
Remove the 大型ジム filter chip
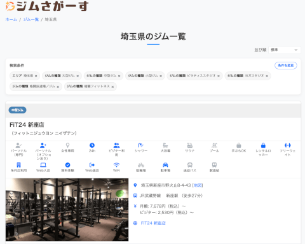[78, 76]
